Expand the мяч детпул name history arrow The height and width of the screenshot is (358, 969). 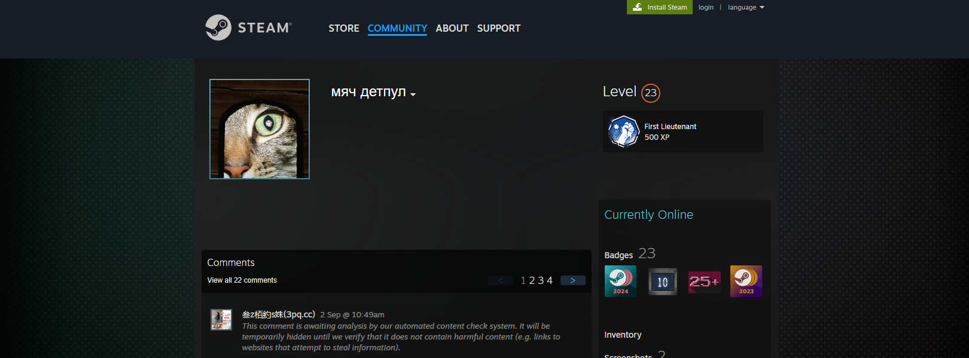point(413,94)
